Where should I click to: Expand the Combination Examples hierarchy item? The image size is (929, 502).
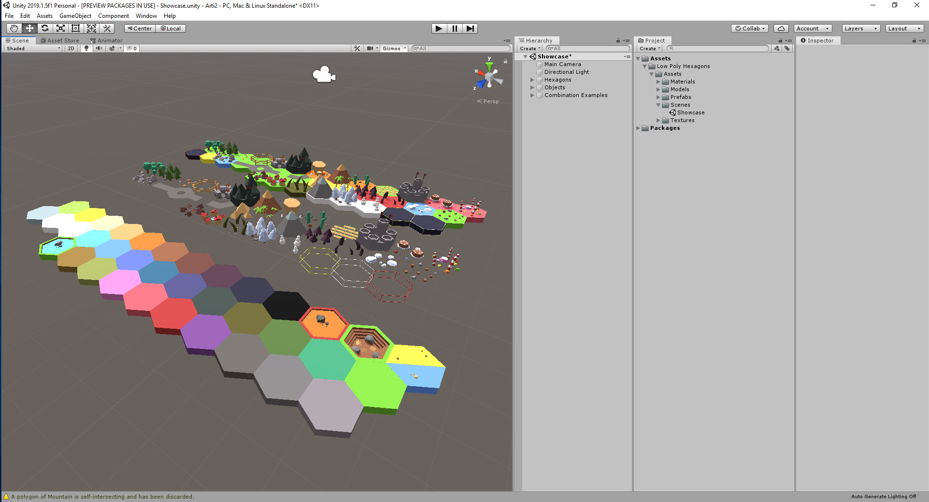(x=532, y=95)
